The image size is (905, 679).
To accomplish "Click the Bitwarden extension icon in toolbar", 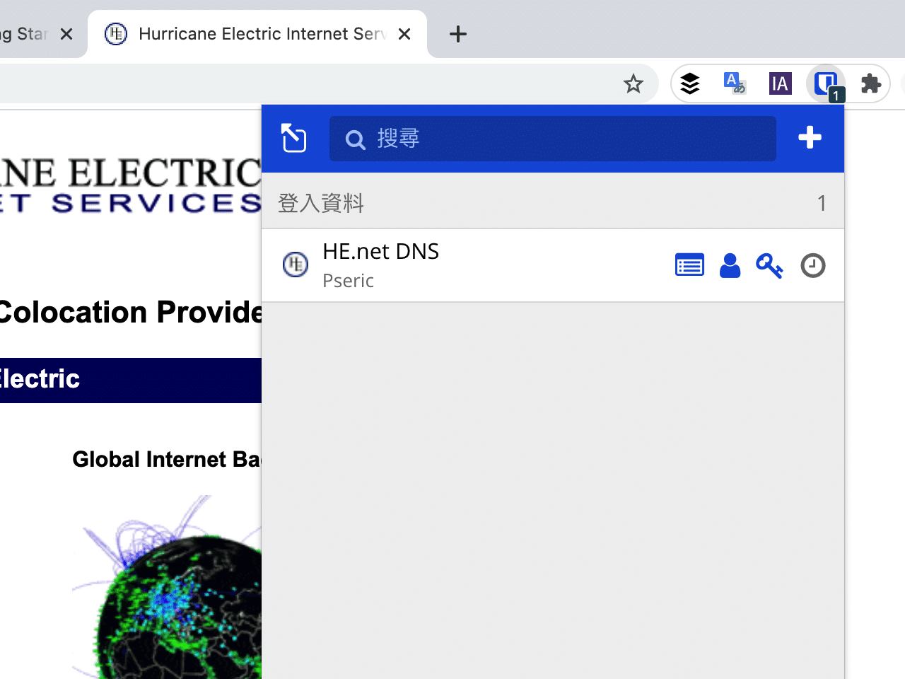I will [x=825, y=83].
